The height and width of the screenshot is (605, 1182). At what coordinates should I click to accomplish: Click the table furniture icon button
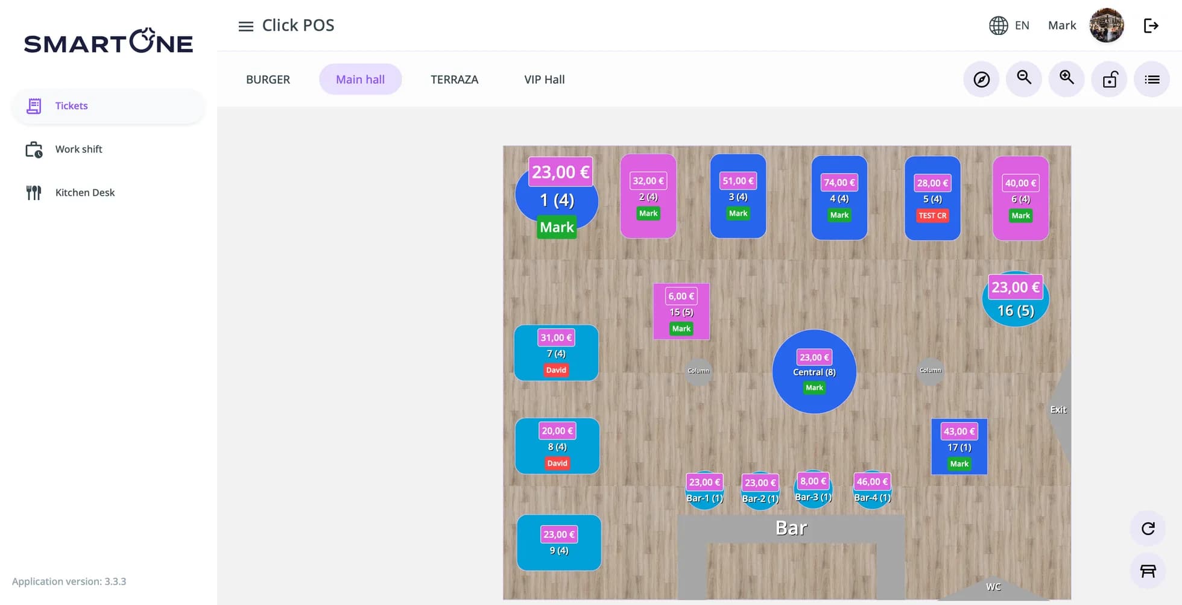click(x=1148, y=571)
